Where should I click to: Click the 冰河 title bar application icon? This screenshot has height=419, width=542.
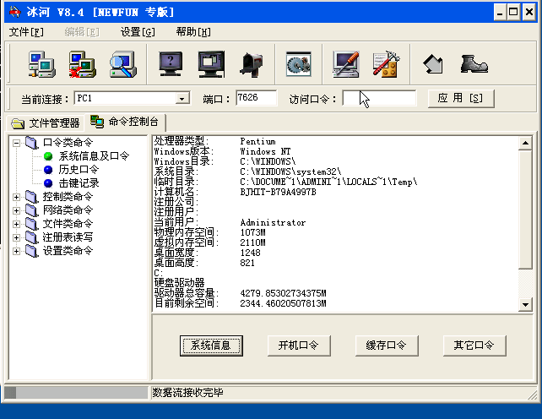click(x=15, y=13)
